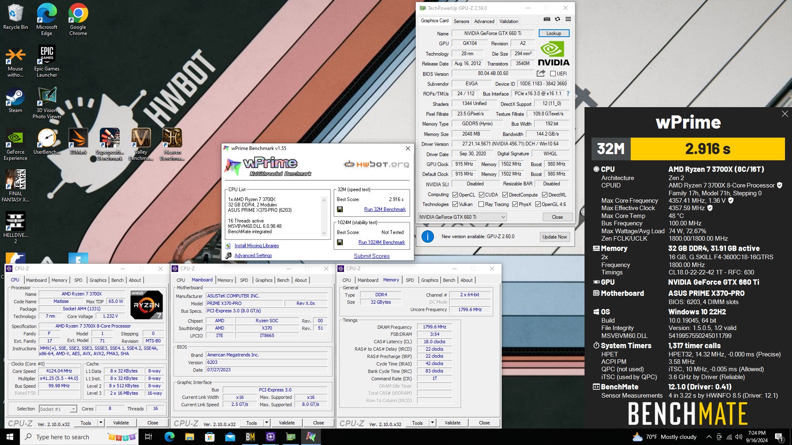Screen dimensions: 792x445
Task: Click GPU-Z screenshot camera icon
Action: (547, 19)
